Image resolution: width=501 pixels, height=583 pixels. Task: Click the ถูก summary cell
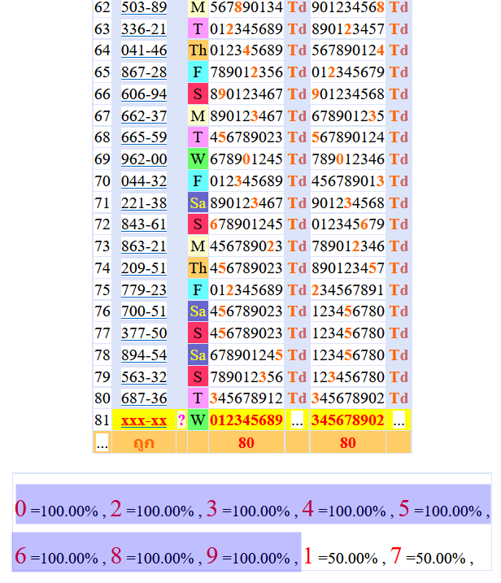[x=144, y=443]
